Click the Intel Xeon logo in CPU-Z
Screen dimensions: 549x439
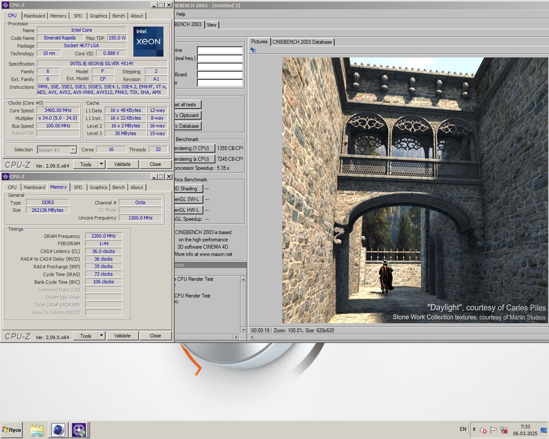click(148, 42)
